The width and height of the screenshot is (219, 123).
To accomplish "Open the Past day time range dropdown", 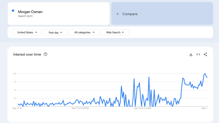I will (55, 32).
